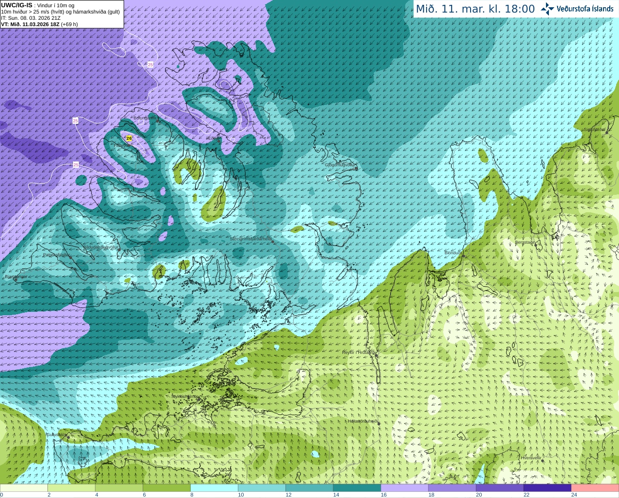The width and height of the screenshot is (619, 498).
Task: Pick the 8–10 m/s bright cyan swatch
Action: point(214,488)
